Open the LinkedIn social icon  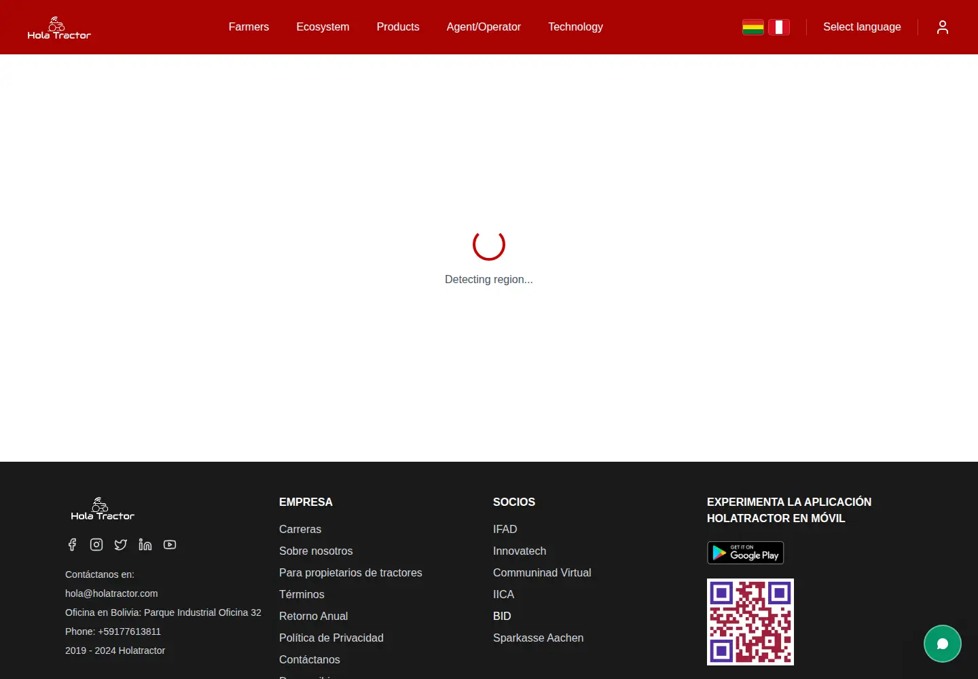coord(145,545)
